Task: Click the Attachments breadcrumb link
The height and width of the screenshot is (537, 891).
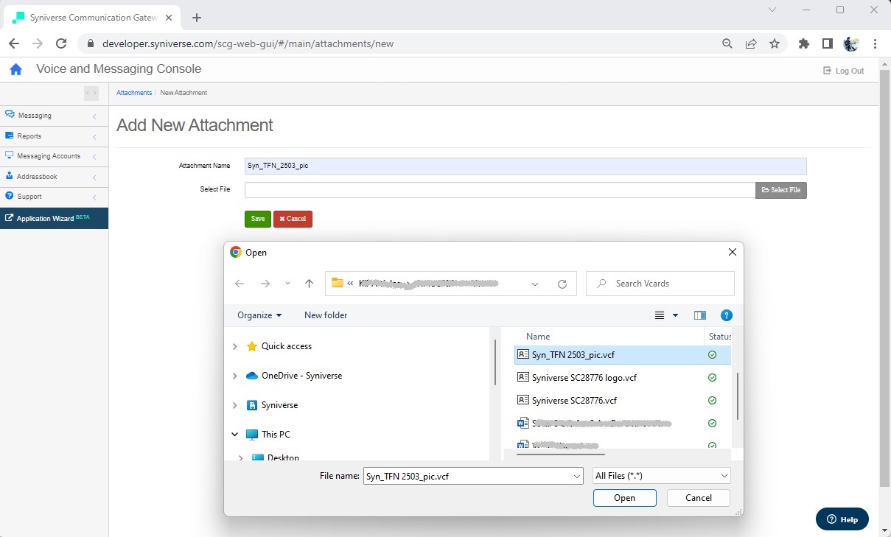Action: (134, 93)
